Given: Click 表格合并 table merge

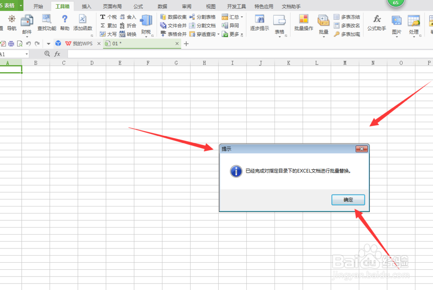Looking at the screenshot, I should coord(174,34).
